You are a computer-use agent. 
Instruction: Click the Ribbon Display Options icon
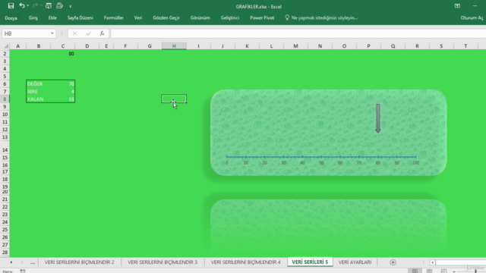click(x=457, y=6)
